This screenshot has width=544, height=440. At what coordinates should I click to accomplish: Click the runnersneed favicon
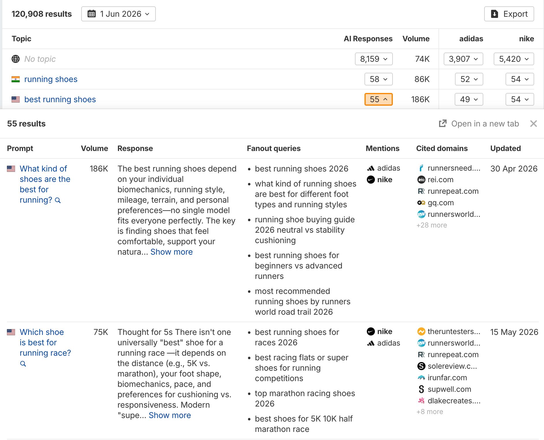click(x=421, y=168)
